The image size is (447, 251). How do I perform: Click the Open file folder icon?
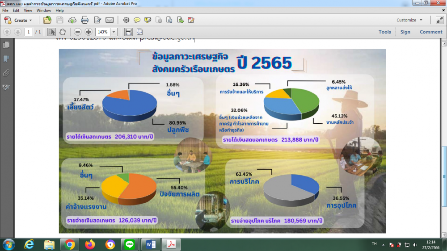pos(47,20)
